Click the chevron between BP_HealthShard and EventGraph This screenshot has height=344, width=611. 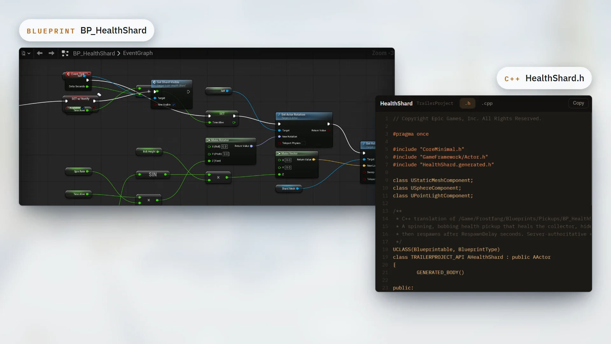[x=119, y=53]
